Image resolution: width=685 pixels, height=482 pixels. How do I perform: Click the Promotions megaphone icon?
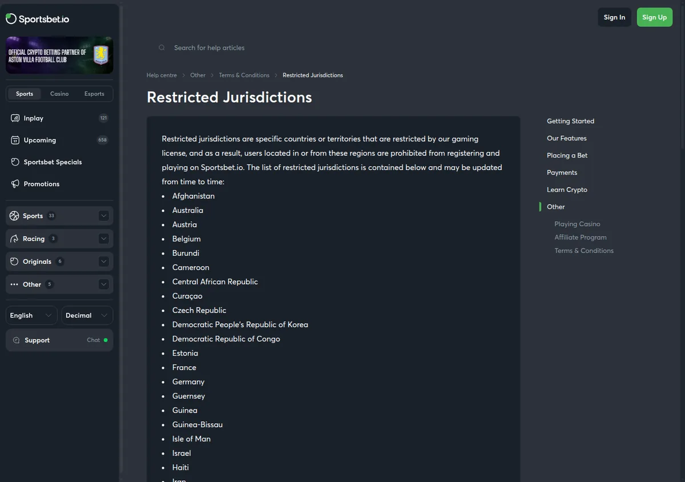[15, 184]
